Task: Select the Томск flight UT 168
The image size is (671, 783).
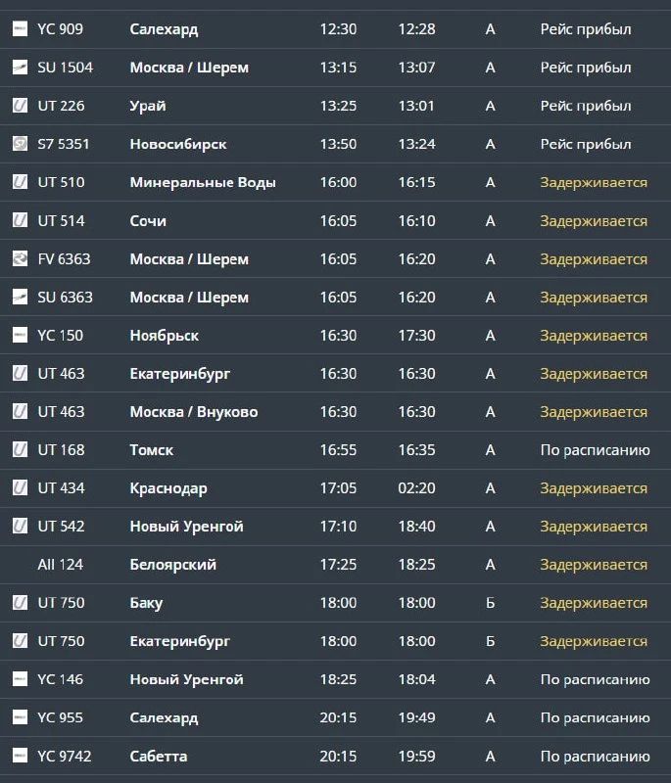Action: pyautogui.click(x=335, y=450)
